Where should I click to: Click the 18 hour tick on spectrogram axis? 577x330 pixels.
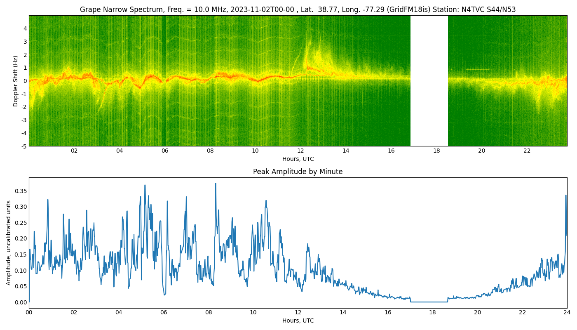(436, 151)
